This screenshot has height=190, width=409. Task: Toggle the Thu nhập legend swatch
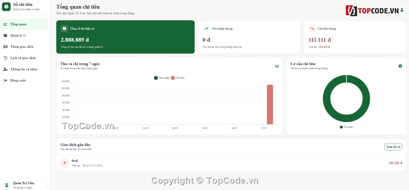[156, 78]
